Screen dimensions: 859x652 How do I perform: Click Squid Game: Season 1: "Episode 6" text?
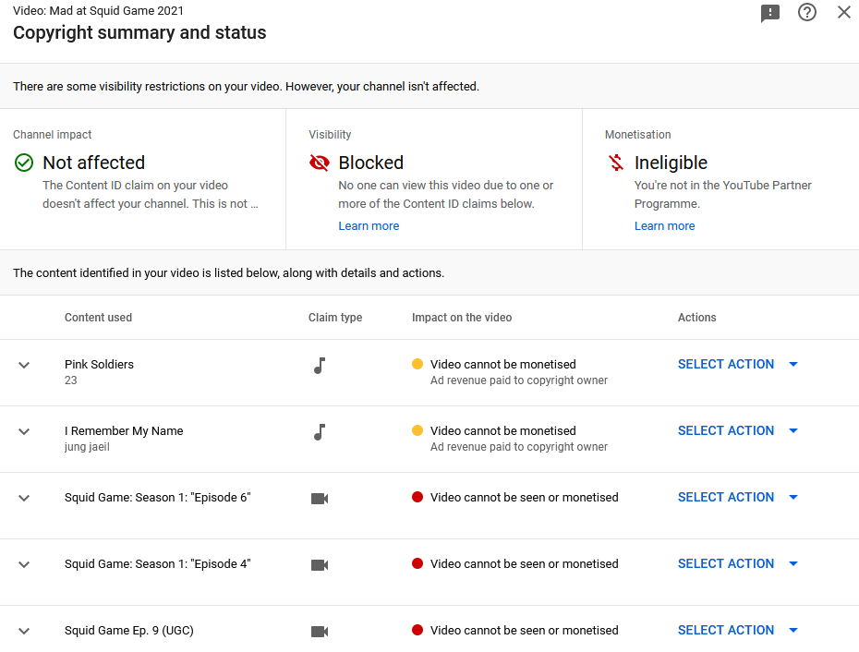pos(158,498)
